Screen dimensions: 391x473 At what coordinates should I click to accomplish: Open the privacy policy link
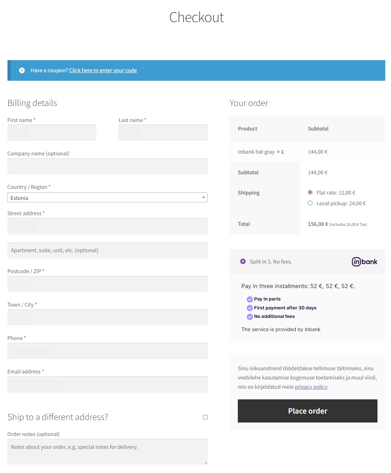(311, 387)
